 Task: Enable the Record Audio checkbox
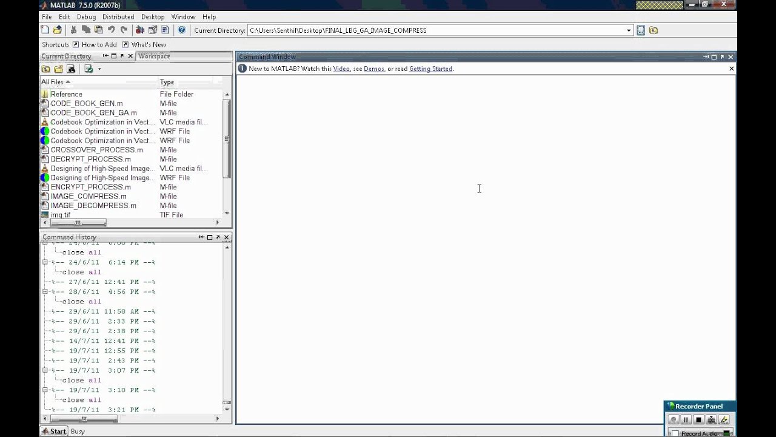(x=675, y=433)
